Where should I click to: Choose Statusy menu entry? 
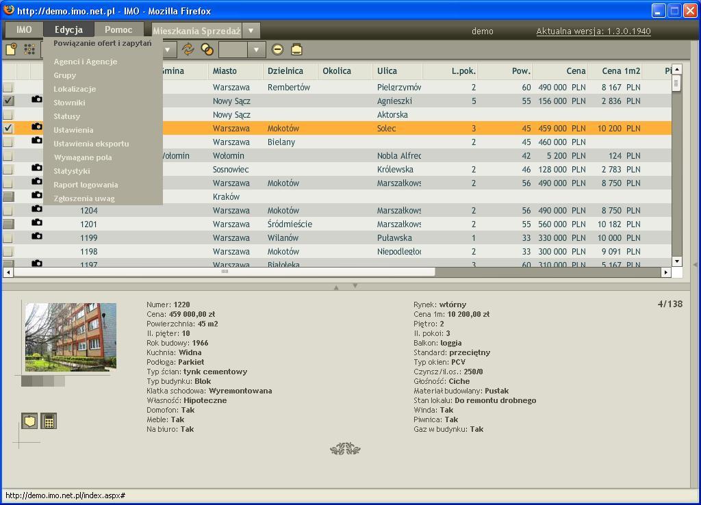pyautogui.click(x=66, y=116)
